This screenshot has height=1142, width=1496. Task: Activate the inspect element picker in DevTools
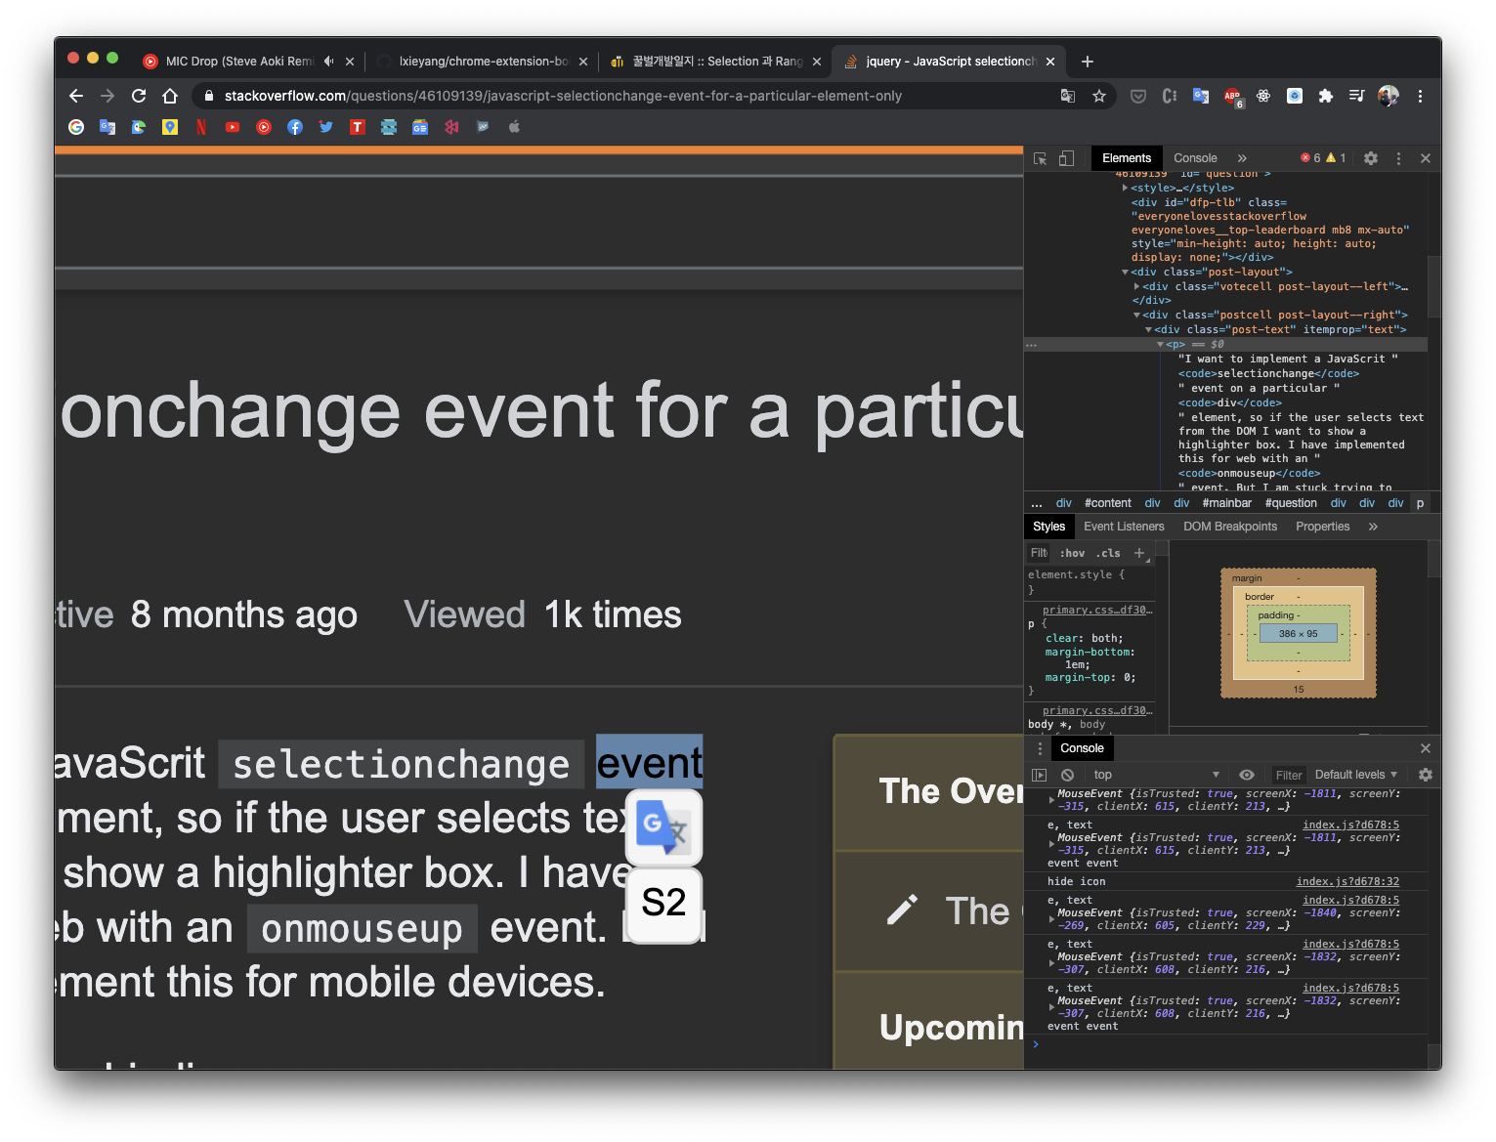tap(1040, 158)
